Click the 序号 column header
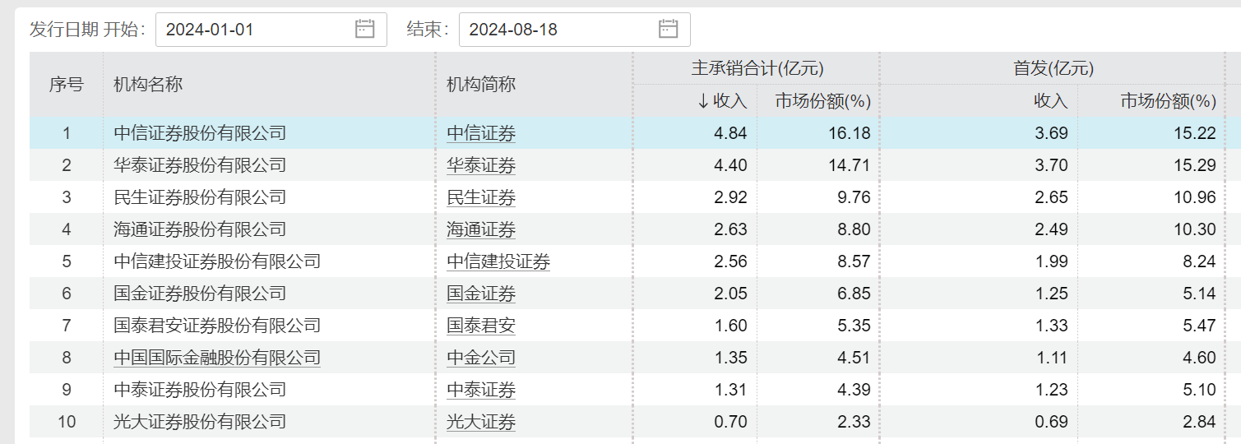 pos(67,84)
